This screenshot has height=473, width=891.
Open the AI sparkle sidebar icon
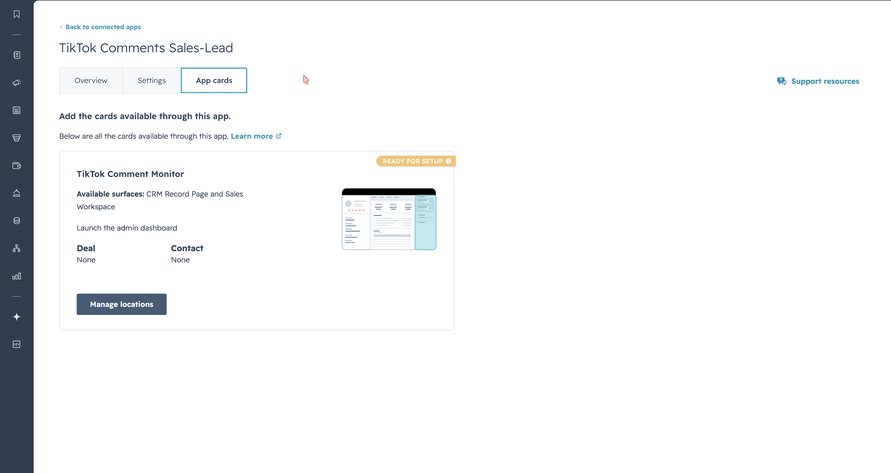coord(17,317)
